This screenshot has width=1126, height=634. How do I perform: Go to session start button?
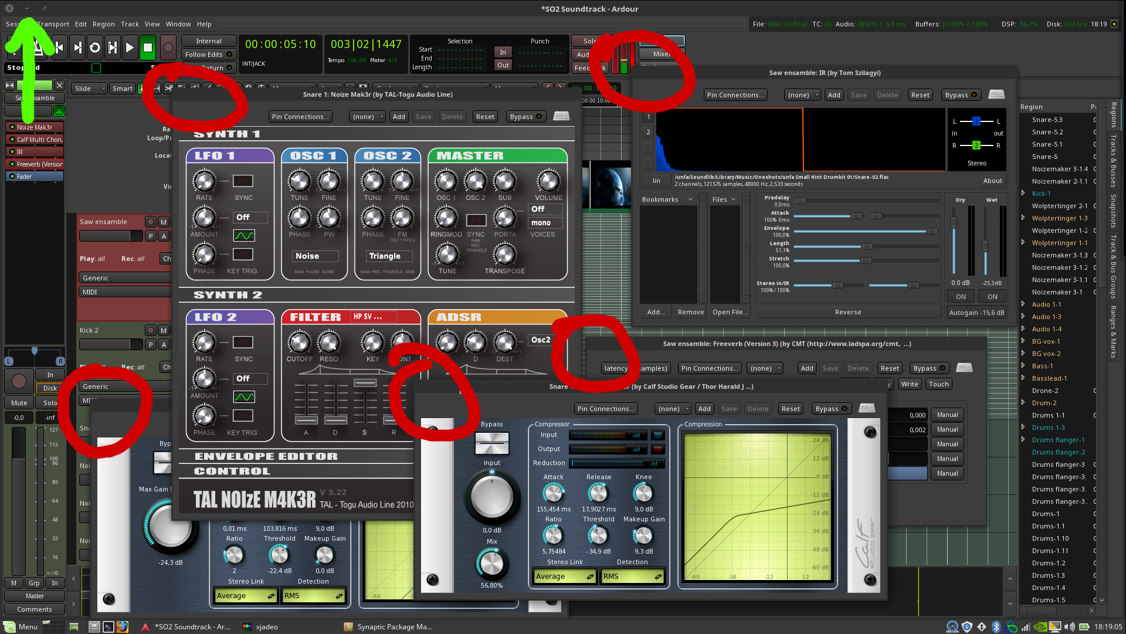point(59,48)
